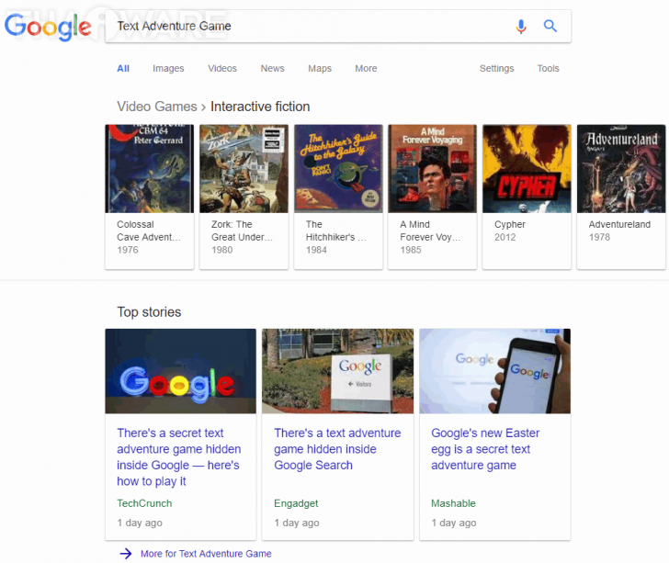This screenshot has width=669, height=563.
Task: Click the Mashable source name
Action: 453,503
